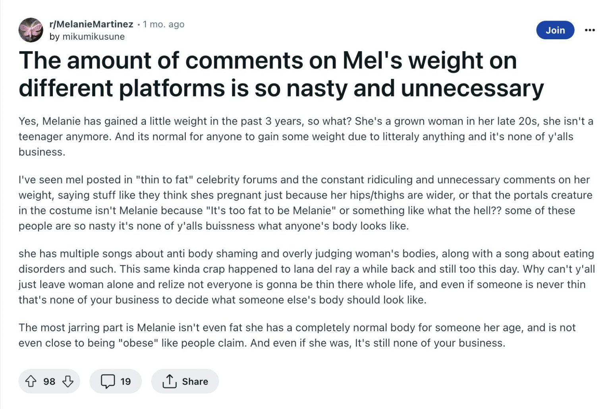This screenshot has height=409, width=610.
Task: Click the '1 mo. ago' timestamp
Action: 163,24
